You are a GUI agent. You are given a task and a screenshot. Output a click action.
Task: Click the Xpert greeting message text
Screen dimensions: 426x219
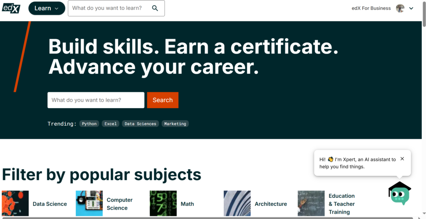[357, 163]
